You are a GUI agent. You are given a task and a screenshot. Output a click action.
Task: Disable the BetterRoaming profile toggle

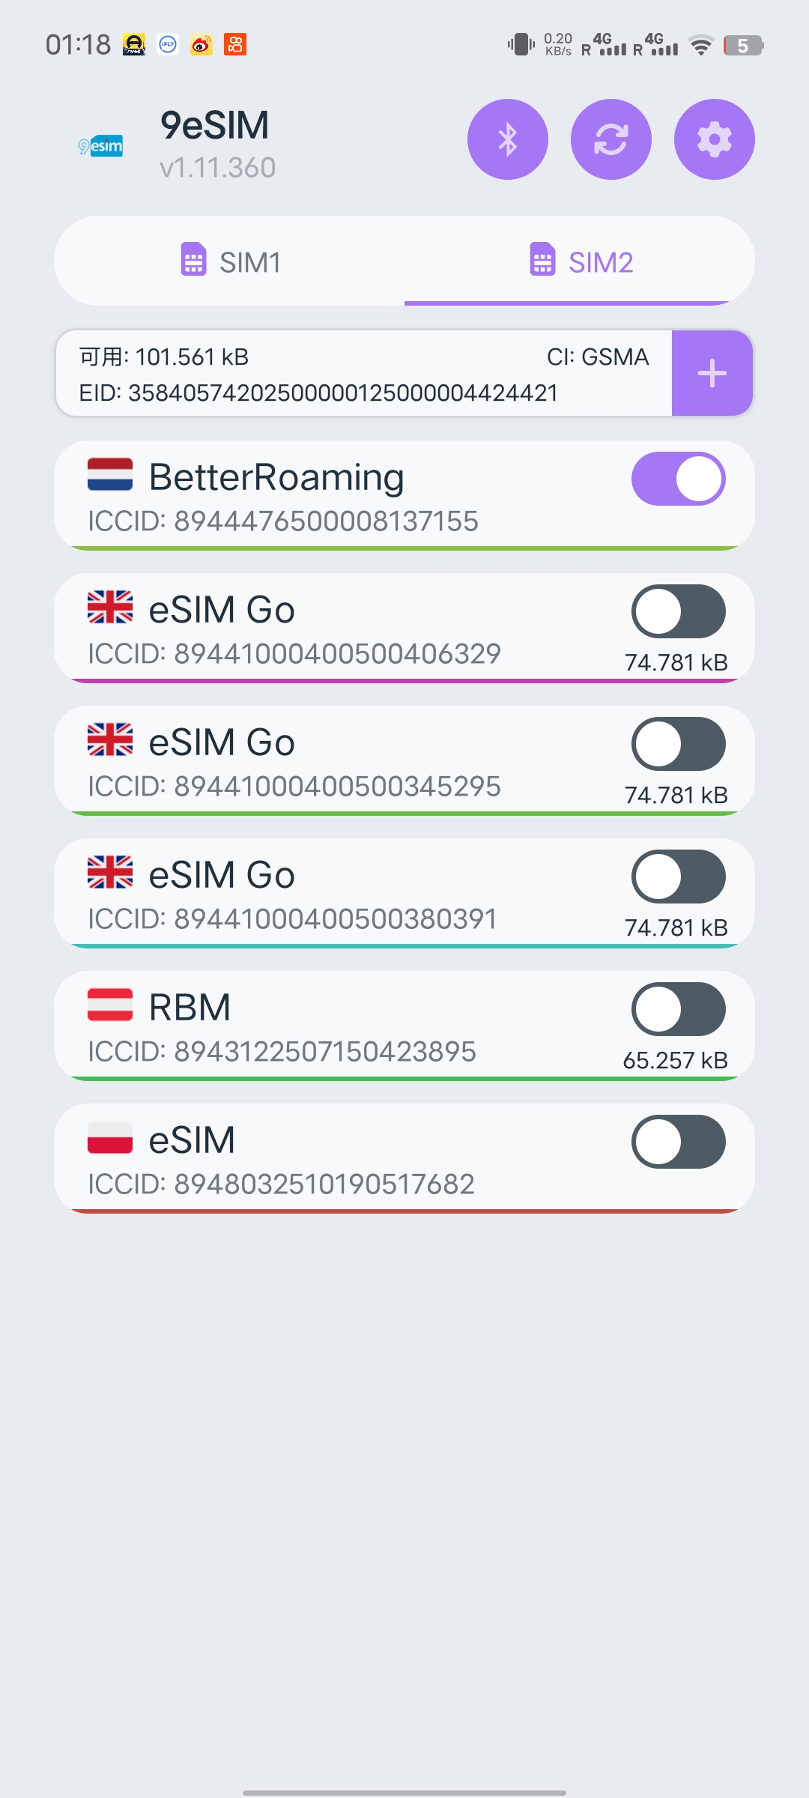[x=678, y=479]
